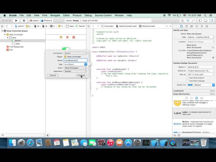Show the Localization section
The width and height of the screenshot is (216, 162).
(x=213, y=91)
